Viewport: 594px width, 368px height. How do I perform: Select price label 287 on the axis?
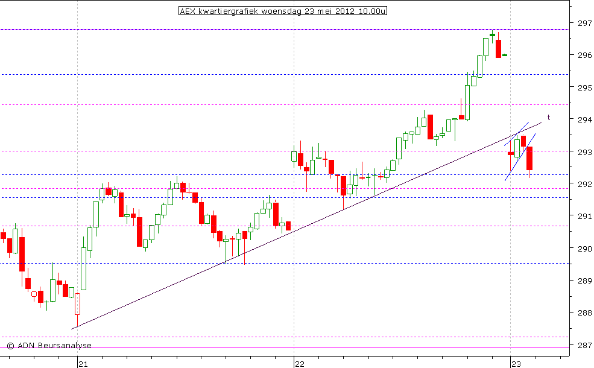coord(584,345)
